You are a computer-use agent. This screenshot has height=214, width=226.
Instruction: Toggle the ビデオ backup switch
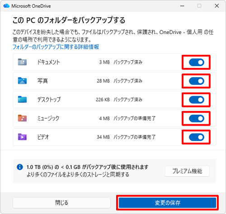(x=197, y=137)
